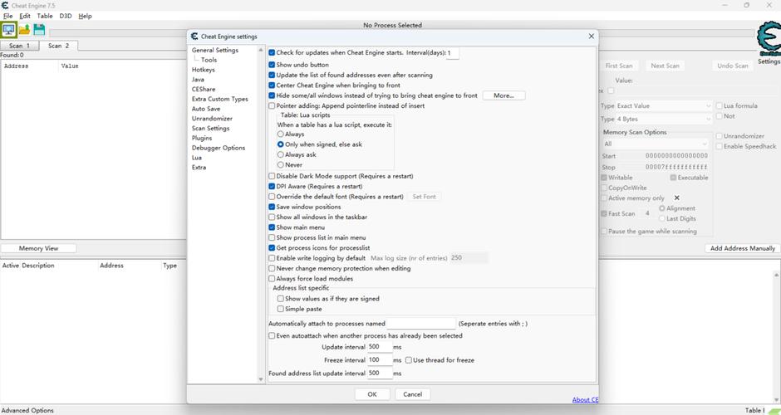Image resolution: width=781 pixels, height=415 pixels.
Task: Uncheck Show undo button checkbox
Action: click(x=272, y=65)
